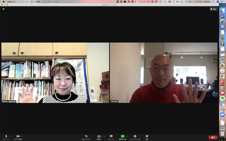Open the Chat panel
This screenshot has height=141, width=226.
111,136
